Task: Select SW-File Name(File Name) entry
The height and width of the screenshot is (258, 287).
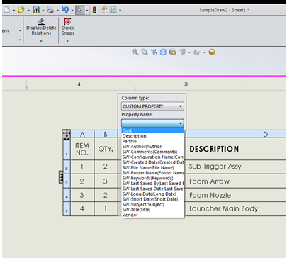Action: coord(152,167)
